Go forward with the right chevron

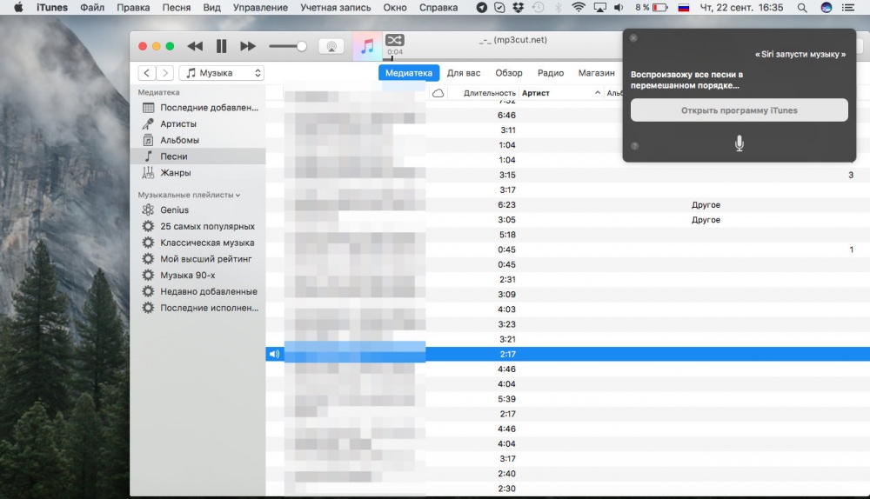coord(164,73)
